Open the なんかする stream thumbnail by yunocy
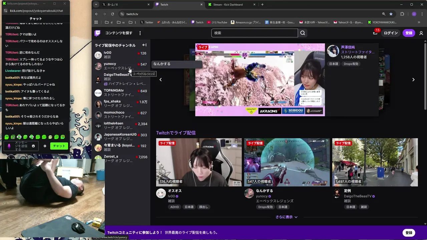 (x=287, y=162)
